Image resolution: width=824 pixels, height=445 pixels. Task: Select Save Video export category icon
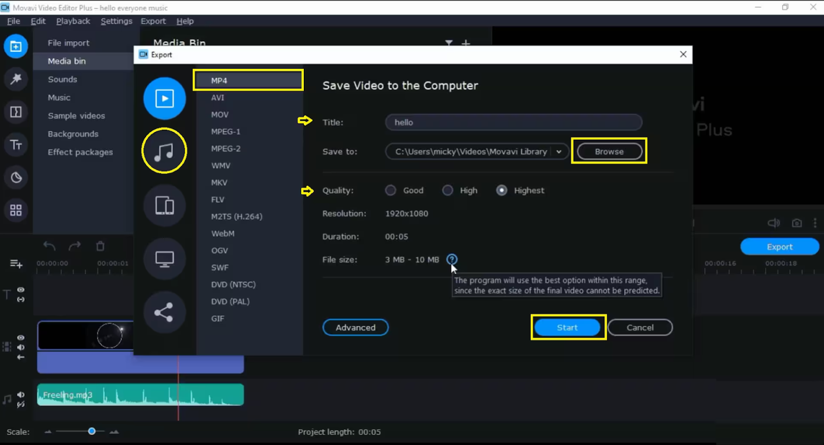[x=164, y=98]
